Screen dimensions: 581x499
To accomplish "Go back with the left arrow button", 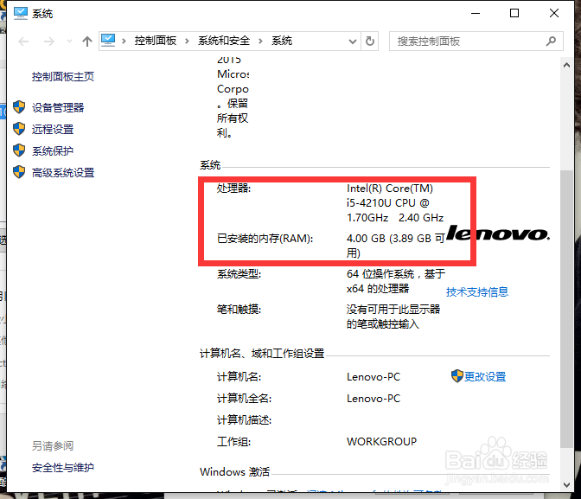I will (23, 42).
